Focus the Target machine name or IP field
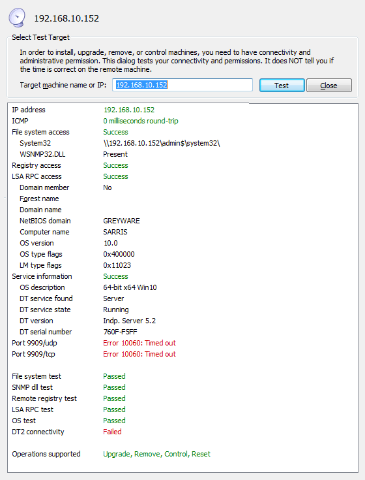Viewport: 365px width, 480px height. (182, 85)
